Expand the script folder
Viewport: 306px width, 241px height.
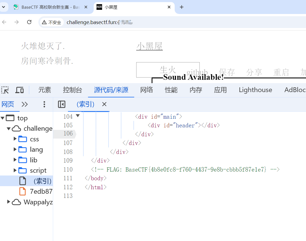[15, 170]
